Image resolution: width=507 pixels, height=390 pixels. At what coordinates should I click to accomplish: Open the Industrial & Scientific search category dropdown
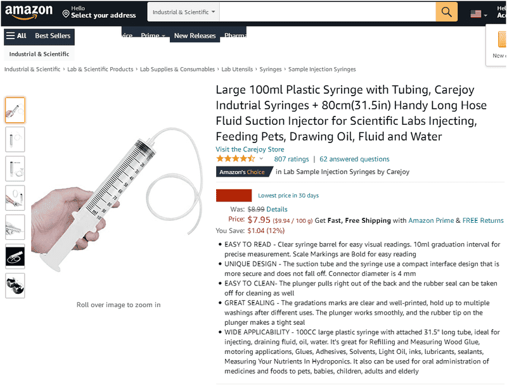tap(183, 12)
